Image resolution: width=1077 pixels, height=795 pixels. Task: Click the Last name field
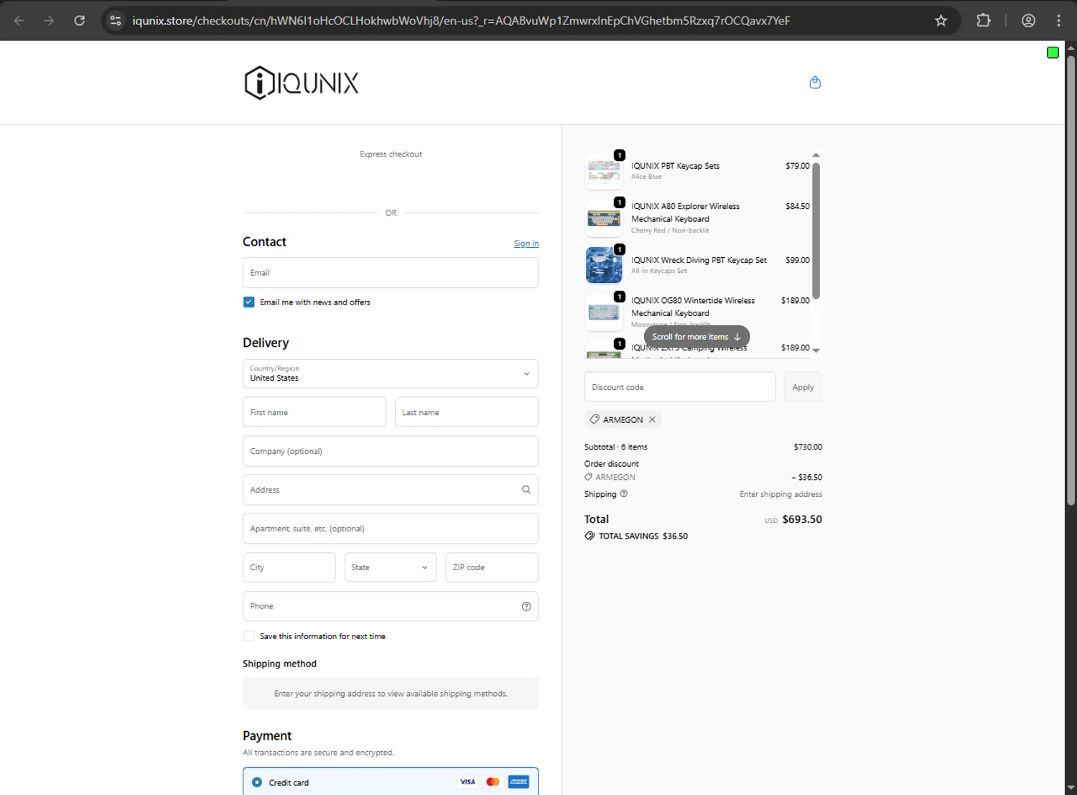coord(467,412)
